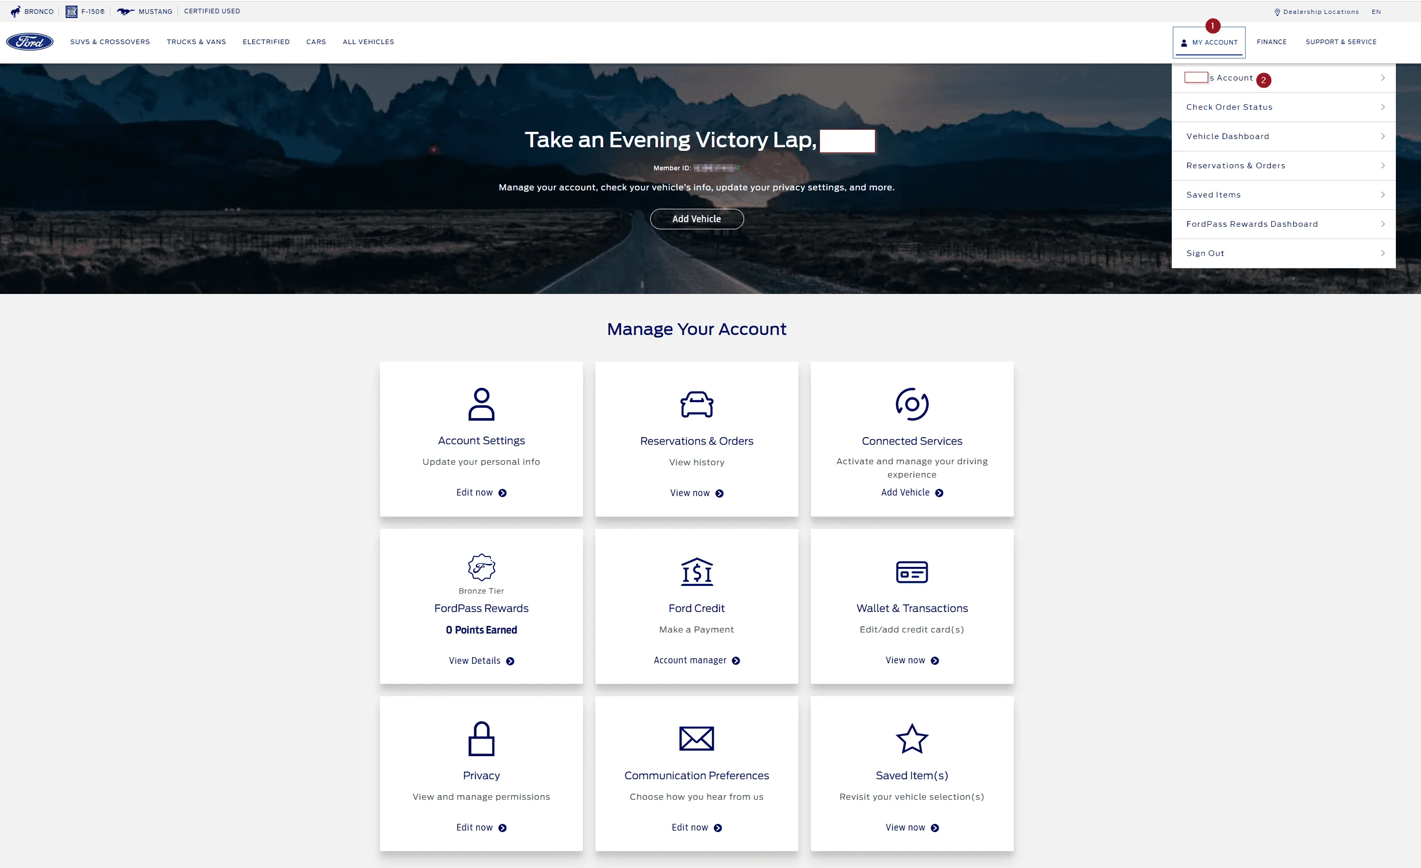Click the 'Bronze Tier' label

(x=482, y=591)
